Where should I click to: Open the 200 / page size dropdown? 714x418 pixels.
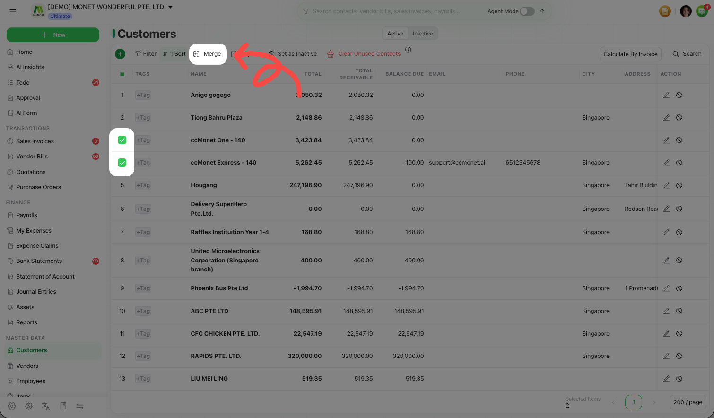[x=688, y=402]
